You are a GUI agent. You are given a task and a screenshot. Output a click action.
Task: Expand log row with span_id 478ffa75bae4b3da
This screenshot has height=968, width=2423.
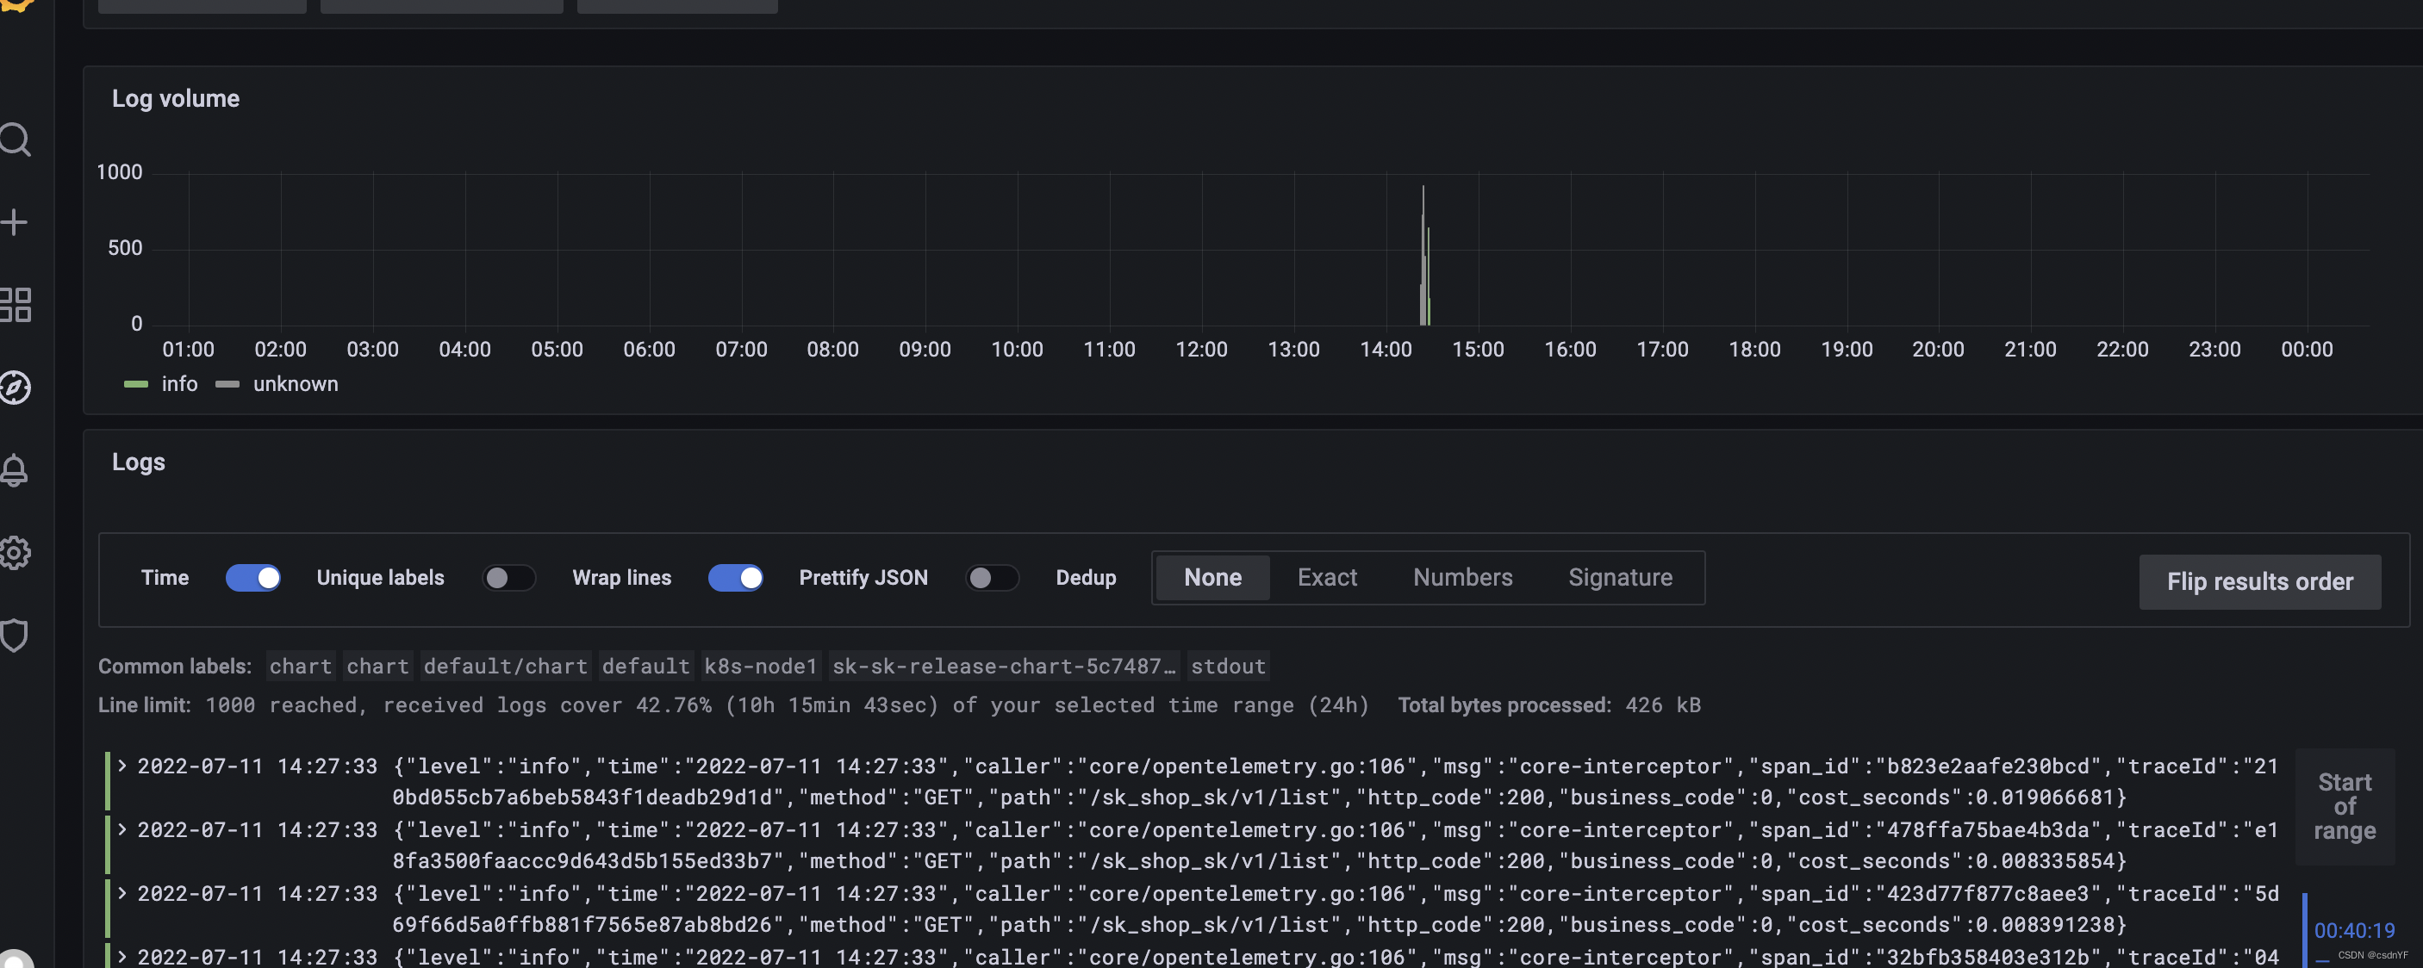122,830
